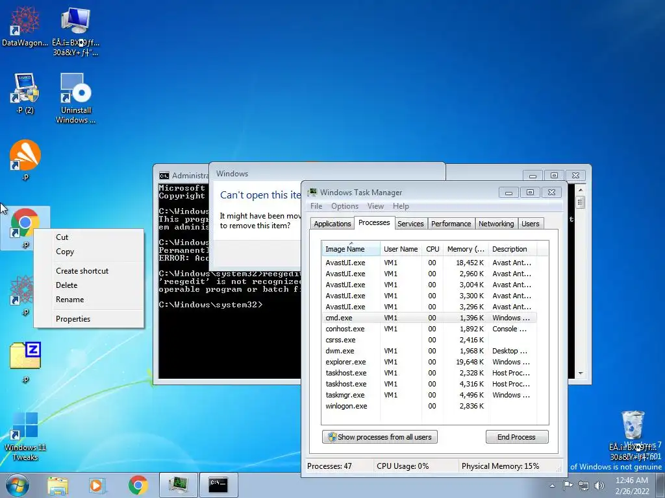This screenshot has width=665, height=498.
Task: Click the Processes tab
Action: (x=374, y=222)
